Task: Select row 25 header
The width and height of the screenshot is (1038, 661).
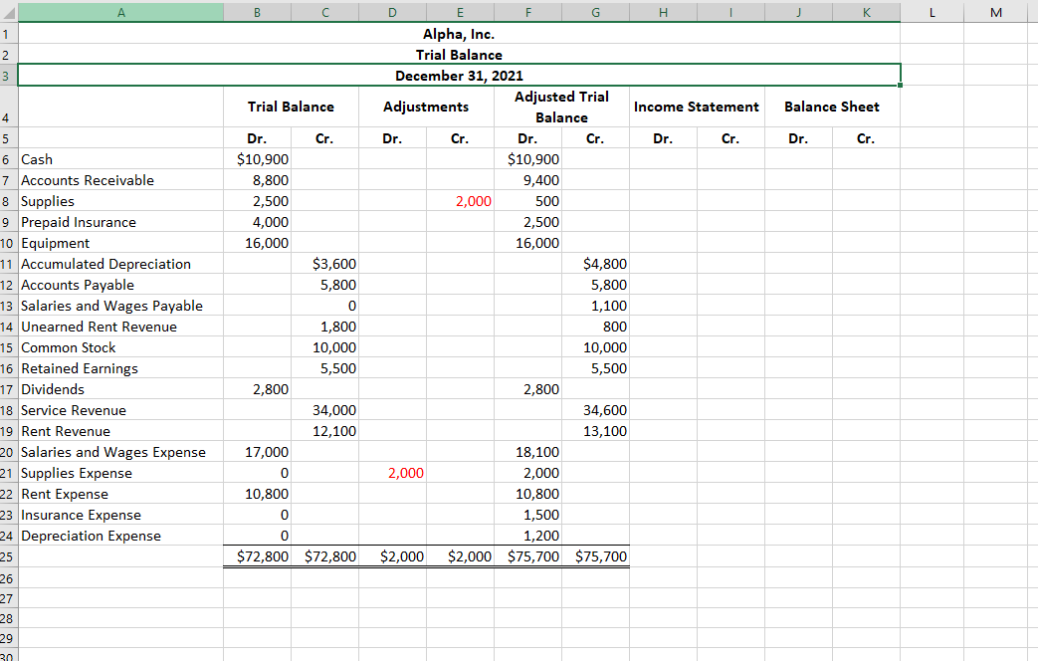Action: tap(8, 556)
